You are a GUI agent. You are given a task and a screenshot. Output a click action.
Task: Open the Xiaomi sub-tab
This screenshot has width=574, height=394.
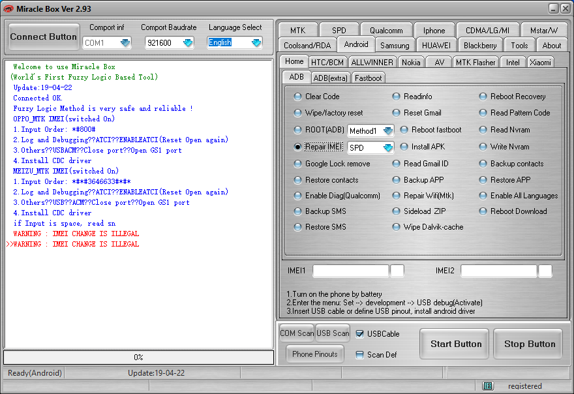540,63
